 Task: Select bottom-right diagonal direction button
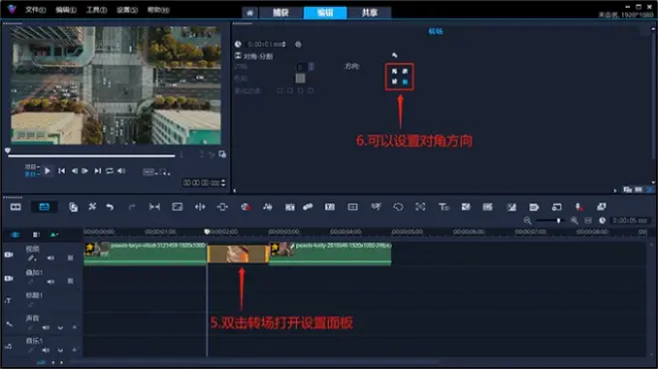[x=405, y=82]
